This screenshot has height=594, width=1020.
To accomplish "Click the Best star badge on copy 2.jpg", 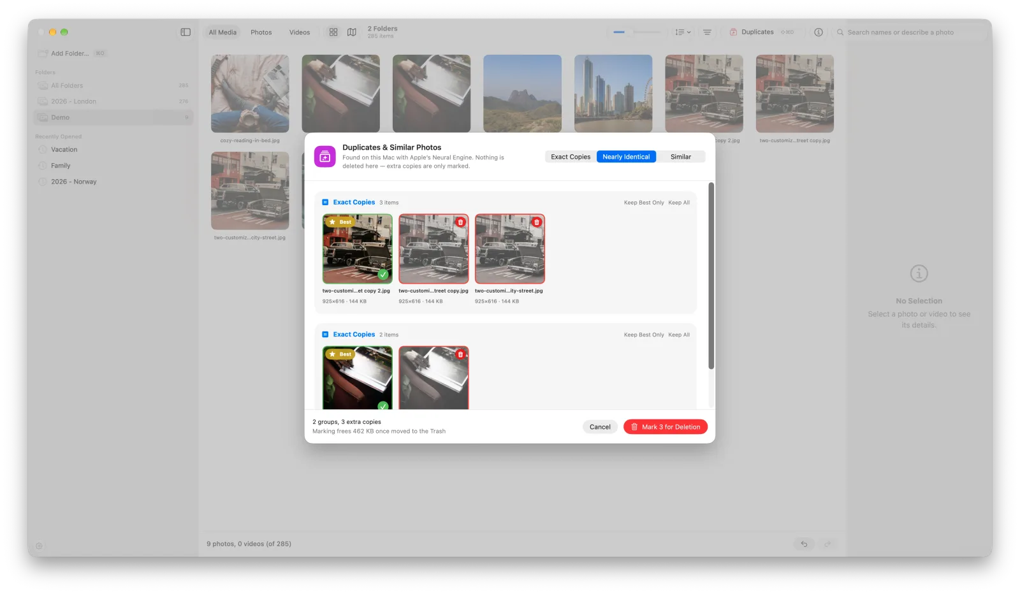I will [340, 222].
